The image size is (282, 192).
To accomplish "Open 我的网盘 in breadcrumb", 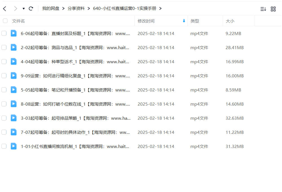I will point(51,8).
